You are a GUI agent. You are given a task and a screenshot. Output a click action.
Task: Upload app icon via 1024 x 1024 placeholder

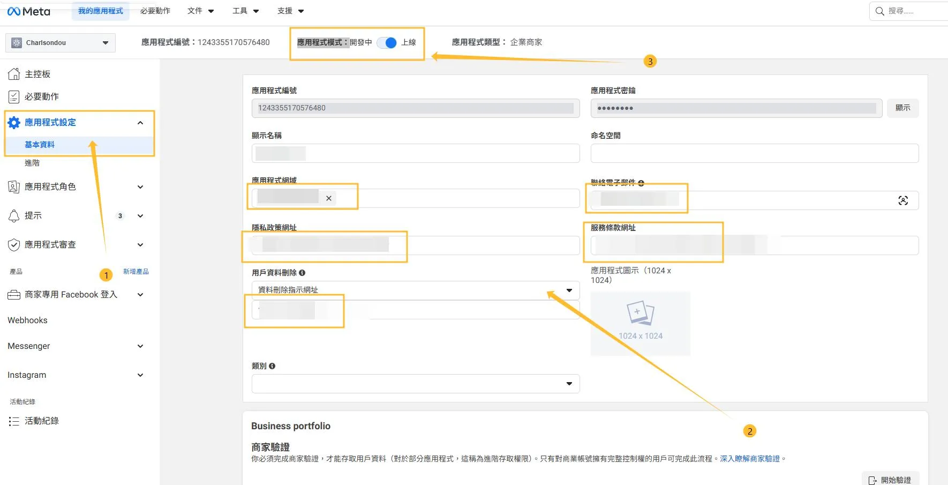[640, 323]
